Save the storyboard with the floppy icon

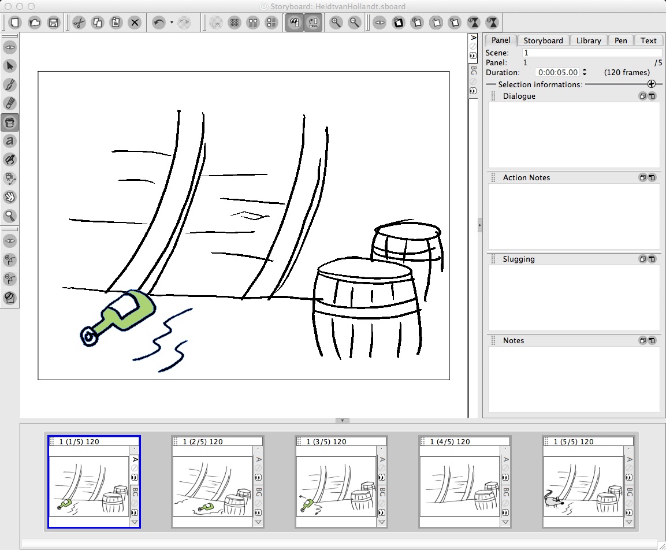point(53,23)
